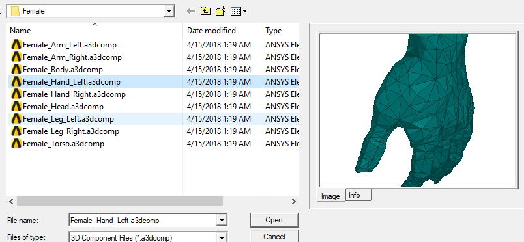Click into the File name input field

pos(143,221)
